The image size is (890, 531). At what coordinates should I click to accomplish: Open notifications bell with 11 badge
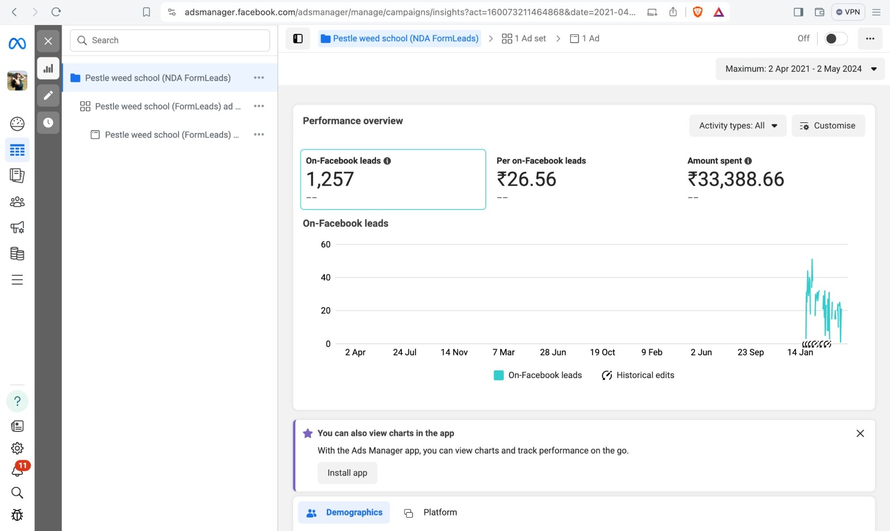click(17, 470)
